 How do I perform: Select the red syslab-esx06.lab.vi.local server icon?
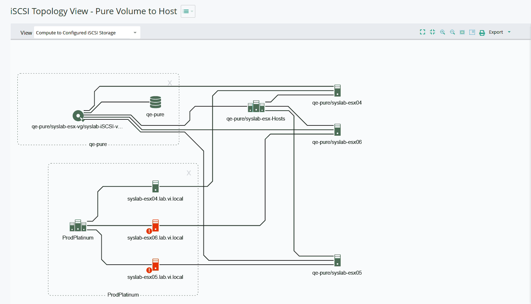(x=155, y=225)
